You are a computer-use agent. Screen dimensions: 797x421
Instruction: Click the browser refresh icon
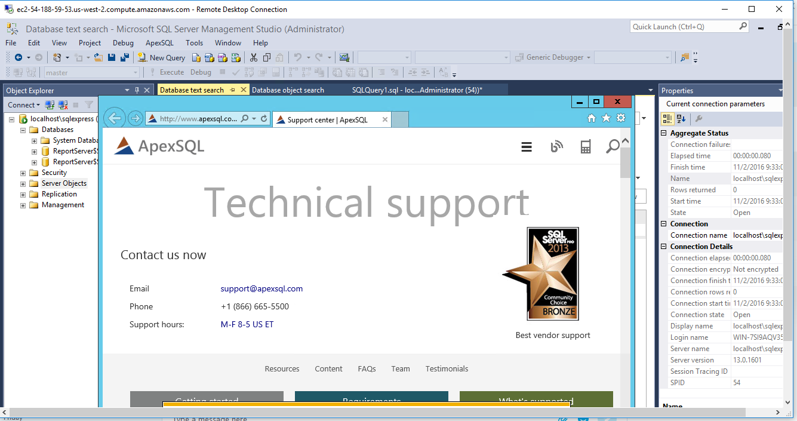point(264,119)
